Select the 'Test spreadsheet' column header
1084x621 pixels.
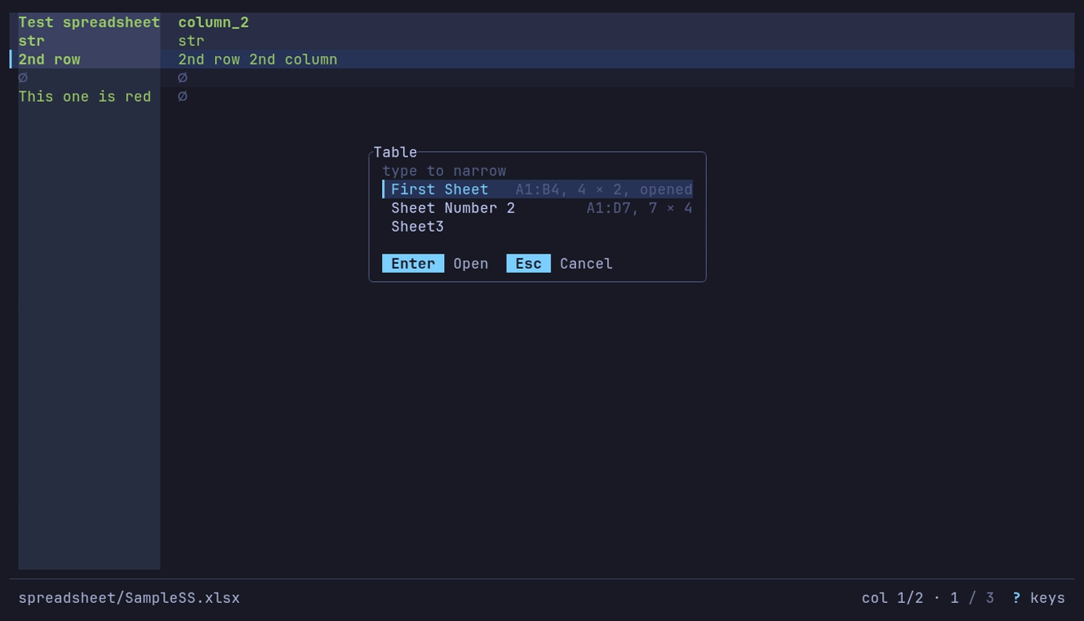(x=89, y=22)
